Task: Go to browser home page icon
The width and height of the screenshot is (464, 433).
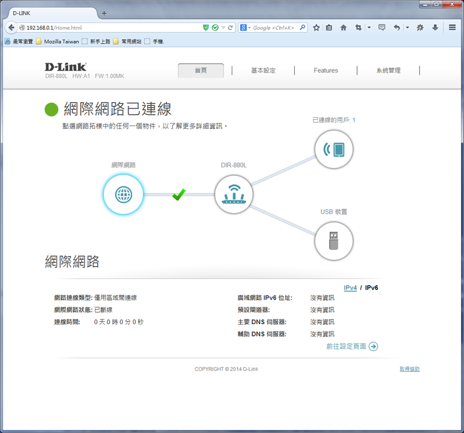Action: point(343,28)
